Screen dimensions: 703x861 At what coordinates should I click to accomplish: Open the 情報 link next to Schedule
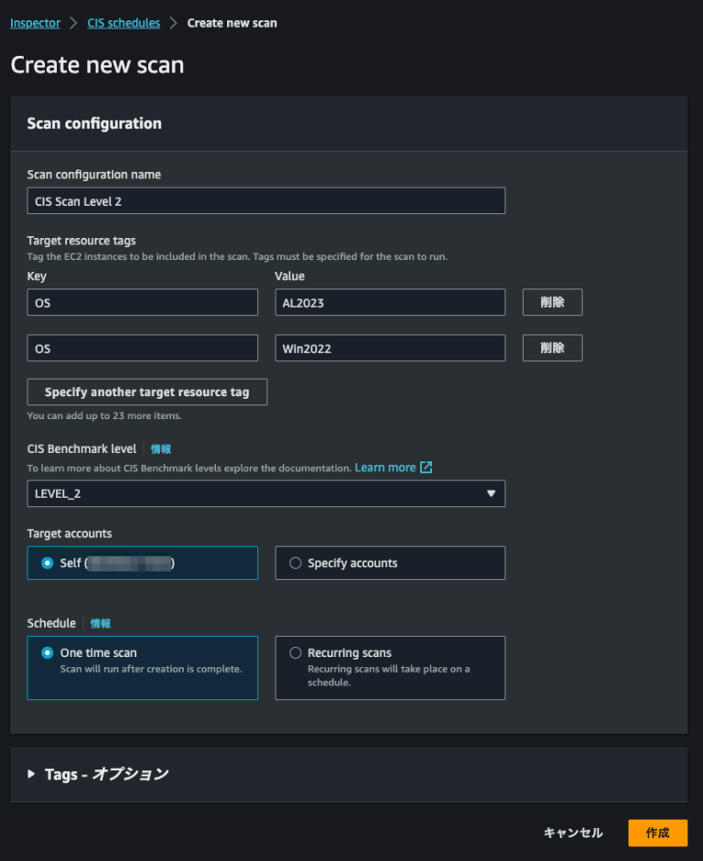coord(101,623)
